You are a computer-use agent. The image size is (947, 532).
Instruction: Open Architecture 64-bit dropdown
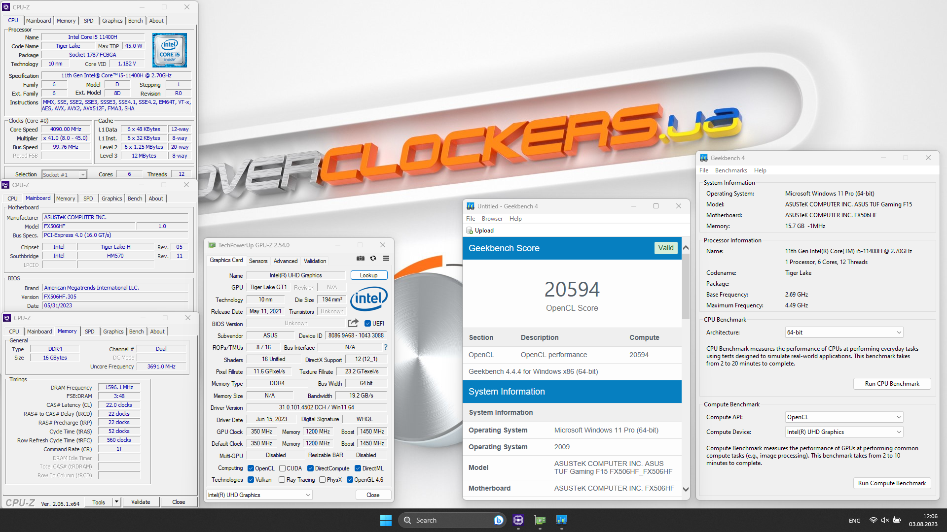click(x=844, y=332)
